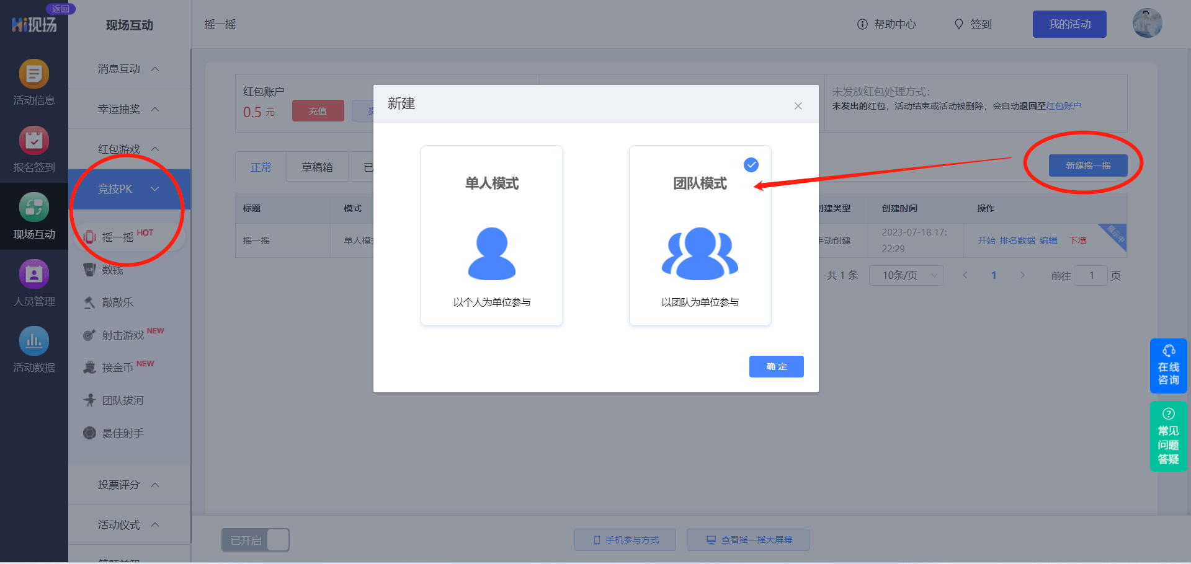Click the 新建摇一摇 button
This screenshot has height=564, width=1191.
1088,165
